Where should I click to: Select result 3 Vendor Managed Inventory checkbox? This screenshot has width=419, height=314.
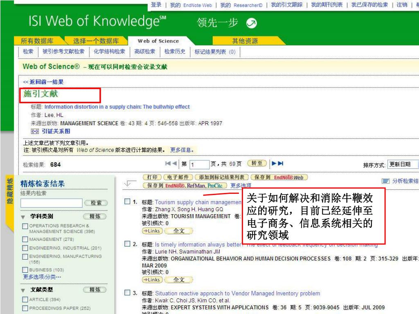(x=127, y=293)
